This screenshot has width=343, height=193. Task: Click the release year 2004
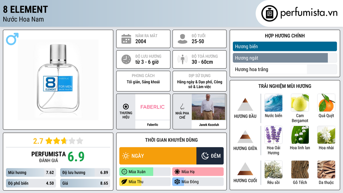pos(141,41)
